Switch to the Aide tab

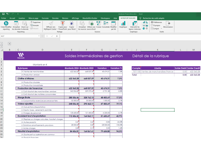pos(115,18)
